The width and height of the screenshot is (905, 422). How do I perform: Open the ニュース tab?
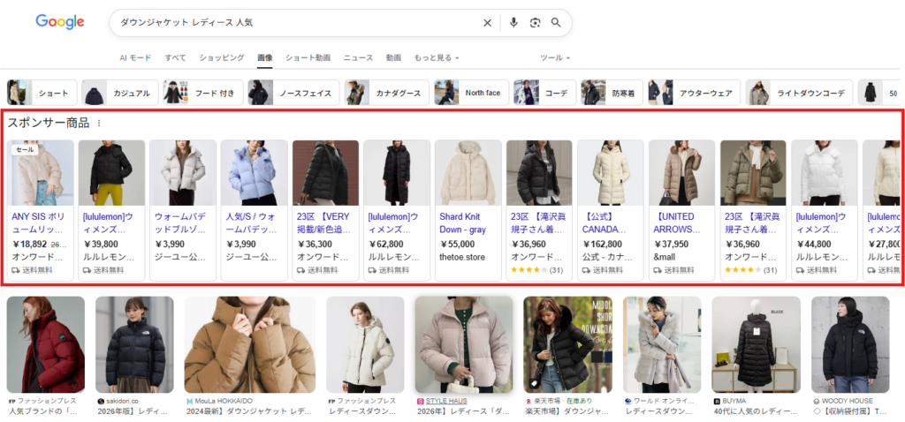(x=359, y=57)
